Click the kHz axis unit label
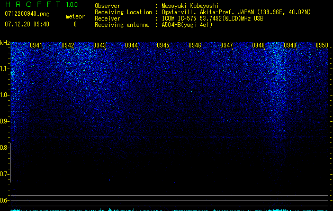 (x=5, y=43)
